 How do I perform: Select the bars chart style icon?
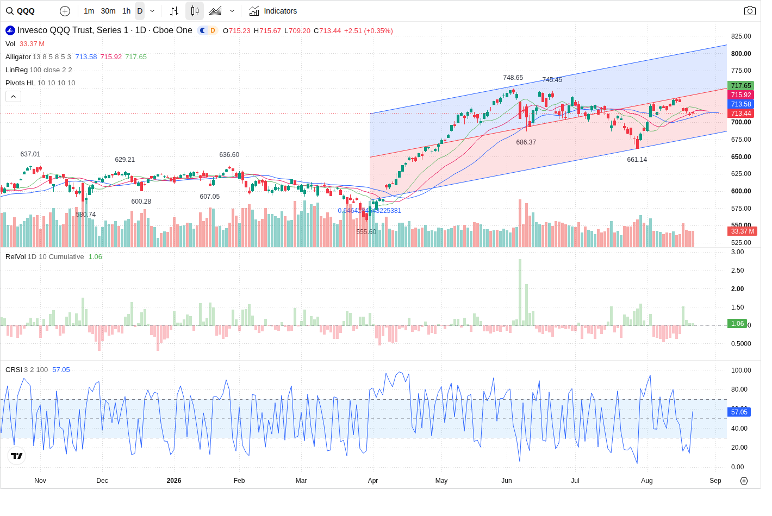click(174, 11)
